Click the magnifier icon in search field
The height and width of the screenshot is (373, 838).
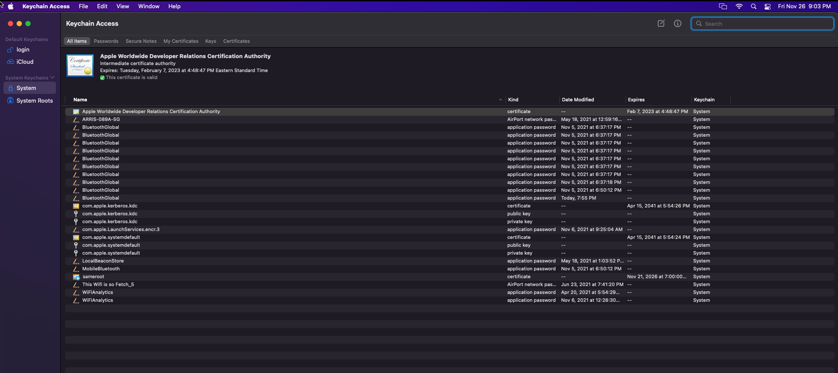[699, 24]
